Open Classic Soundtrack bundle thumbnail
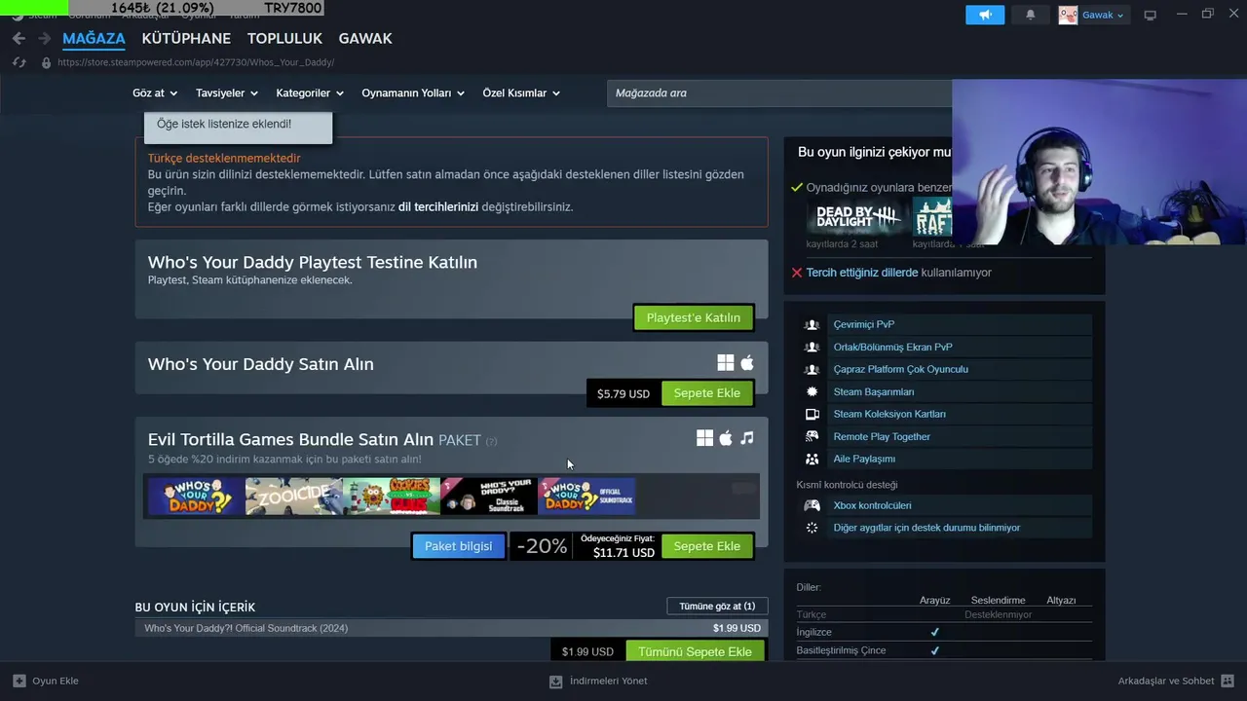1247x701 pixels. 488,497
